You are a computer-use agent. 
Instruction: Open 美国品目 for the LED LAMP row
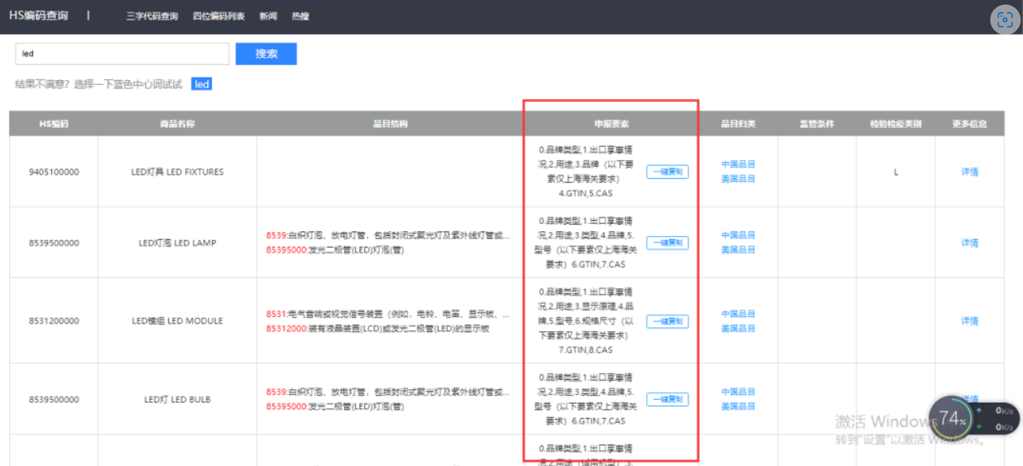coord(738,250)
